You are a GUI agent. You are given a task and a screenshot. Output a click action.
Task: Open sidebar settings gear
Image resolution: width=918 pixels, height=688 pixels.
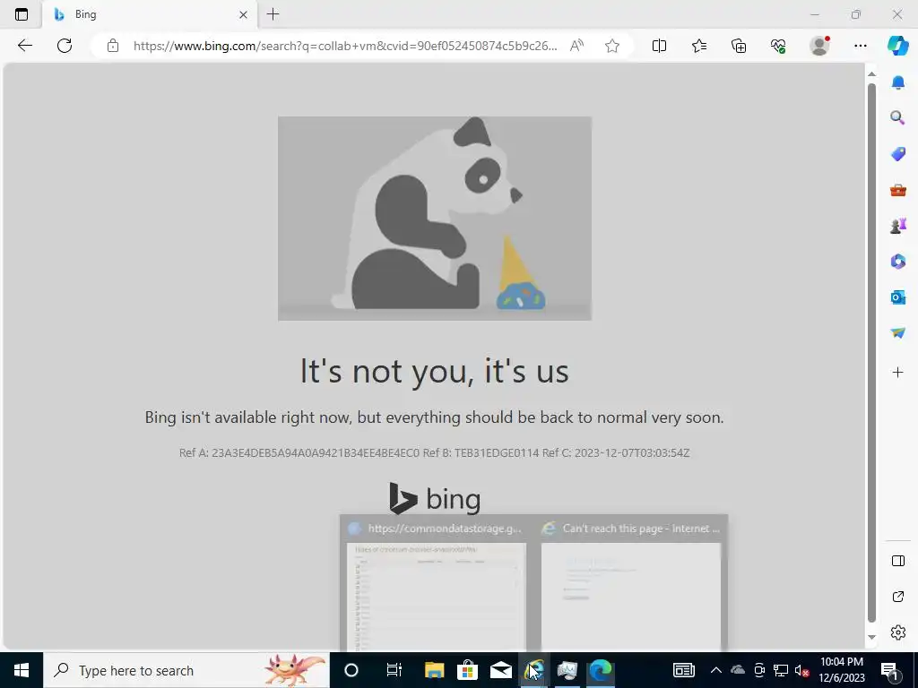tap(898, 632)
